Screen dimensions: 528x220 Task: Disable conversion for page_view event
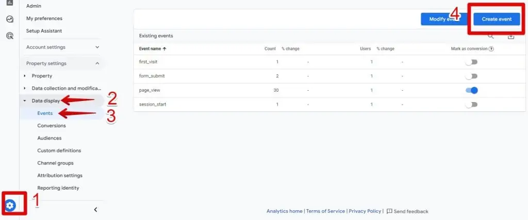coord(471,90)
